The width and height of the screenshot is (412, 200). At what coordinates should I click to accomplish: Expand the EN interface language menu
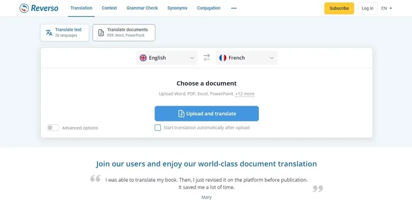tap(386, 8)
